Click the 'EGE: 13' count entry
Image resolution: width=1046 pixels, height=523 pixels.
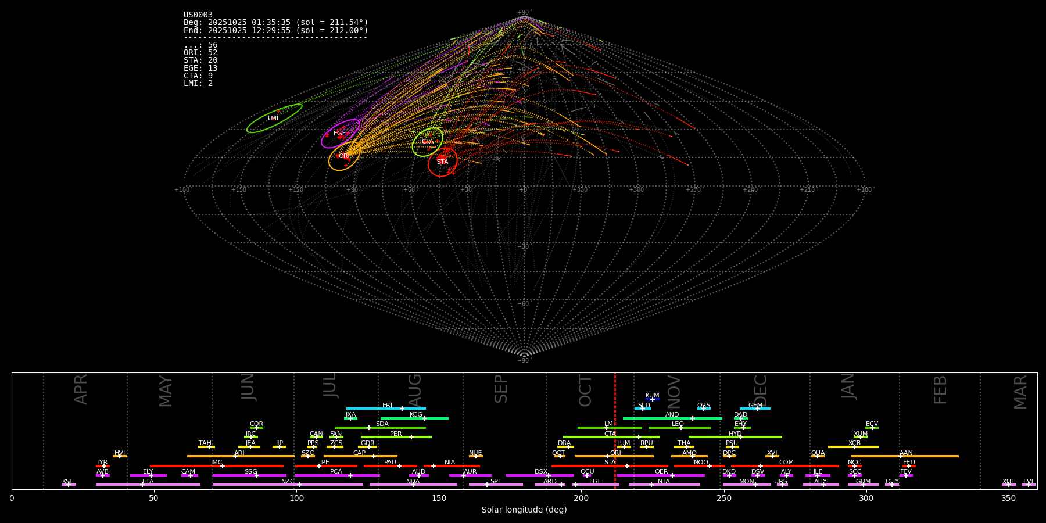(x=200, y=69)
